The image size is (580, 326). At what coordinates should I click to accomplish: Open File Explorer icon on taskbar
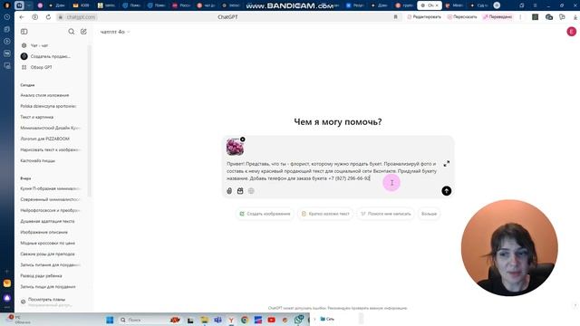(204, 320)
